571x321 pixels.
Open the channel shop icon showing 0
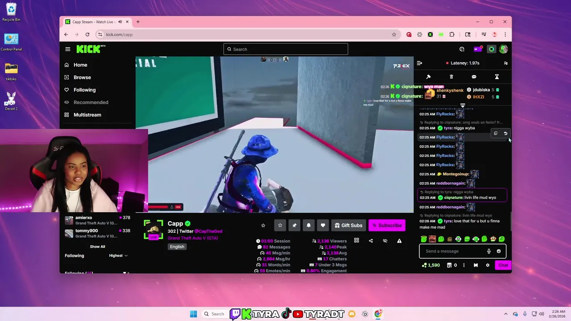pos(451,265)
